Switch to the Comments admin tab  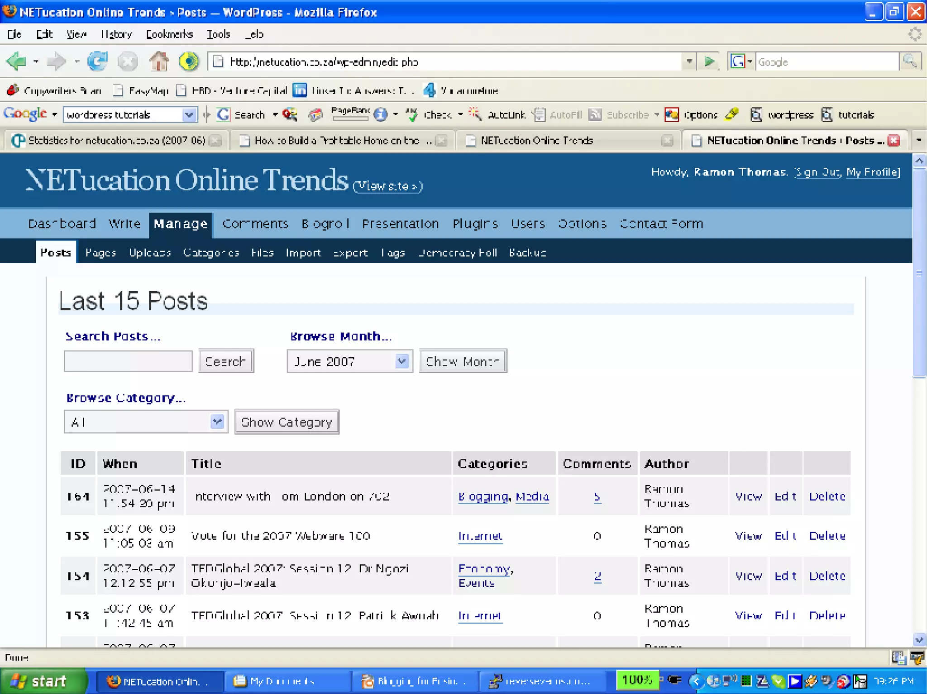[x=255, y=224]
